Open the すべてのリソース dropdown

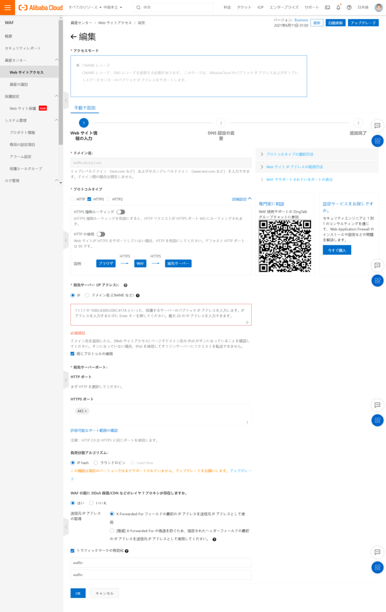(85, 8)
